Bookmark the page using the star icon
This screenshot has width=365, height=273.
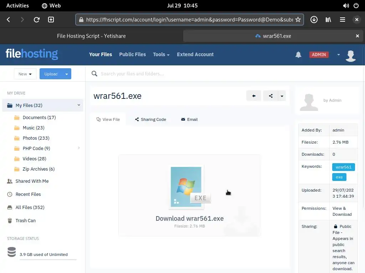pyautogui.click(x=298, y=20)
